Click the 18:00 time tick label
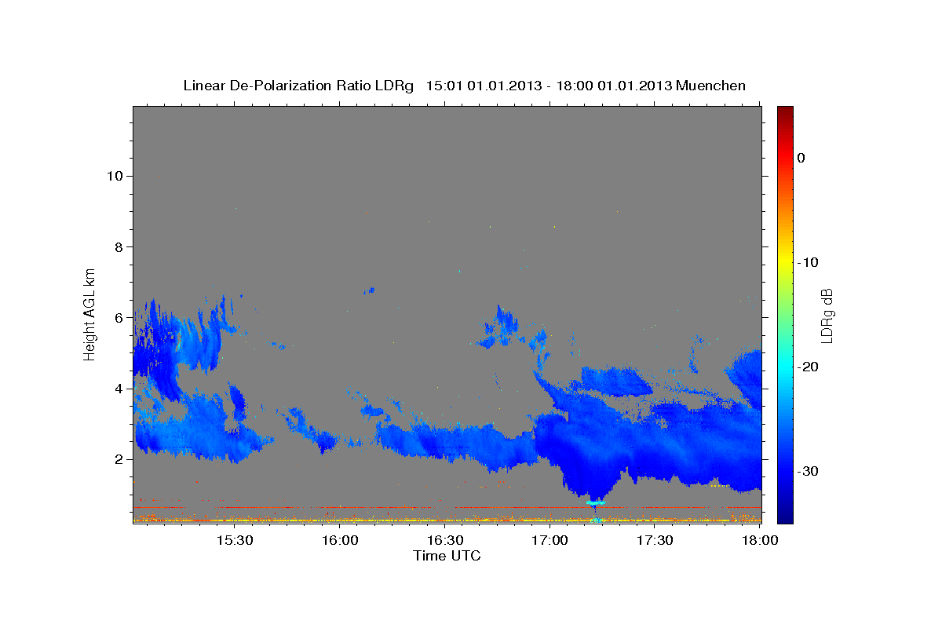The height and width of the screenshot is (628, 942). pyautogui.click(x=760, y=541)
